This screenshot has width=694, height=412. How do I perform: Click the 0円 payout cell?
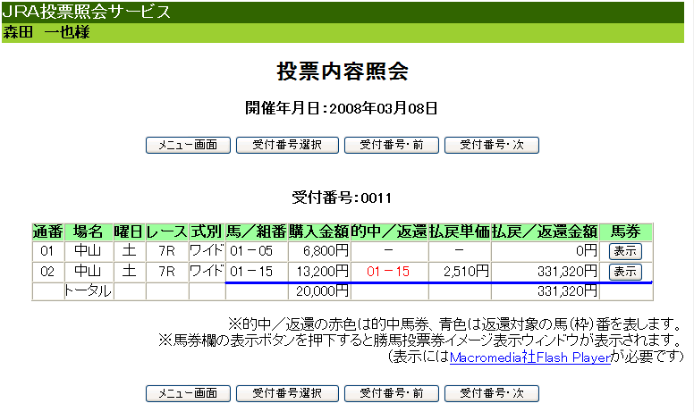tap(545, 251)
